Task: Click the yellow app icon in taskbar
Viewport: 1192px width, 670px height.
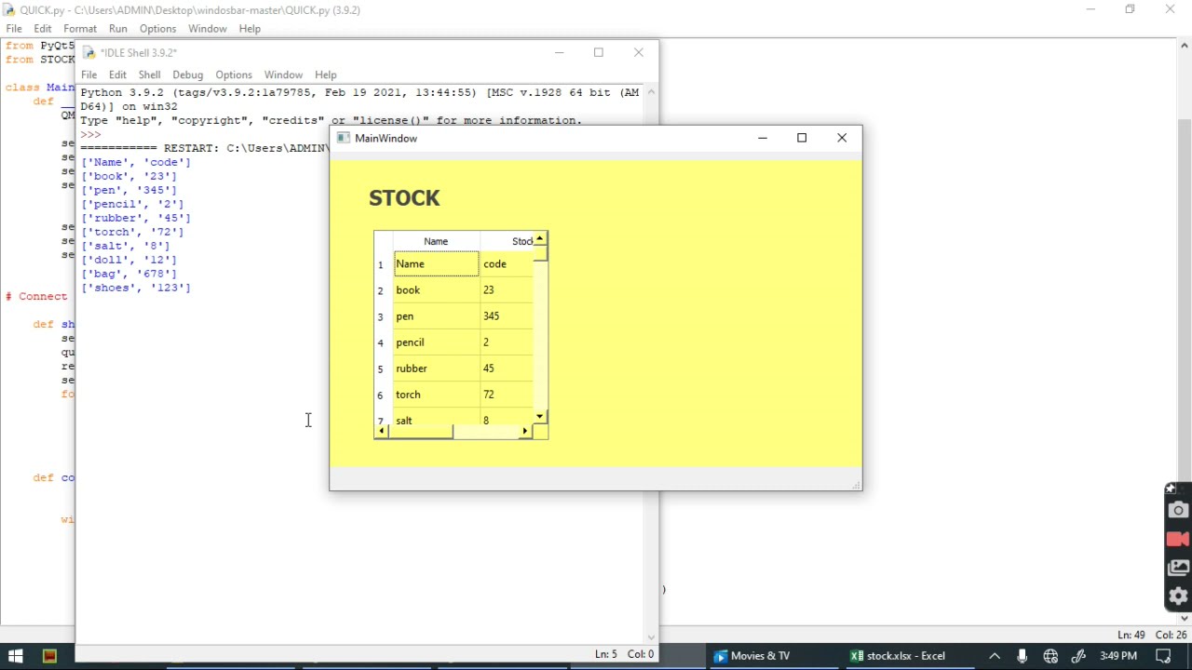Action: [49, 656]
